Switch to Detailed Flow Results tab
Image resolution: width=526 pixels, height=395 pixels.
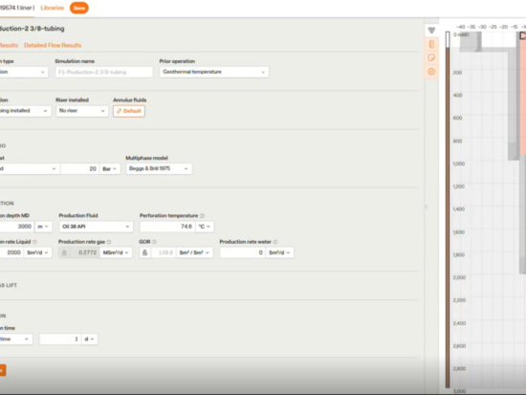point(53,45)
